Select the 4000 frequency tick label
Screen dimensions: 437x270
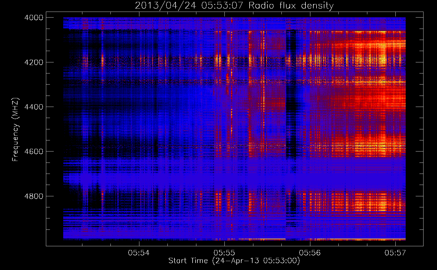[34, 18]
